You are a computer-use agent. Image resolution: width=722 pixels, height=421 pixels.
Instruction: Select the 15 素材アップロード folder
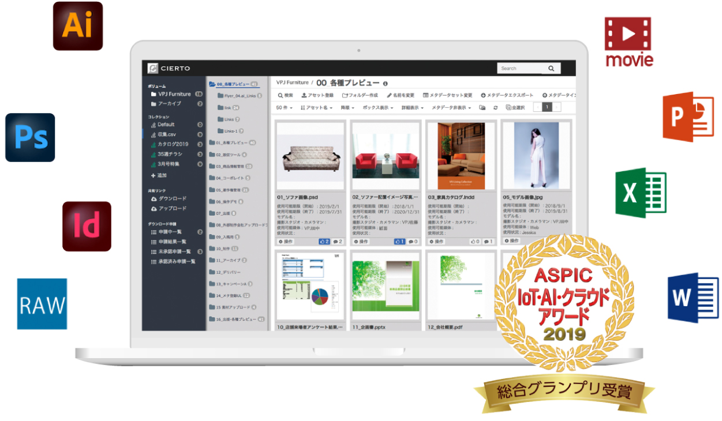click(233, 307)
